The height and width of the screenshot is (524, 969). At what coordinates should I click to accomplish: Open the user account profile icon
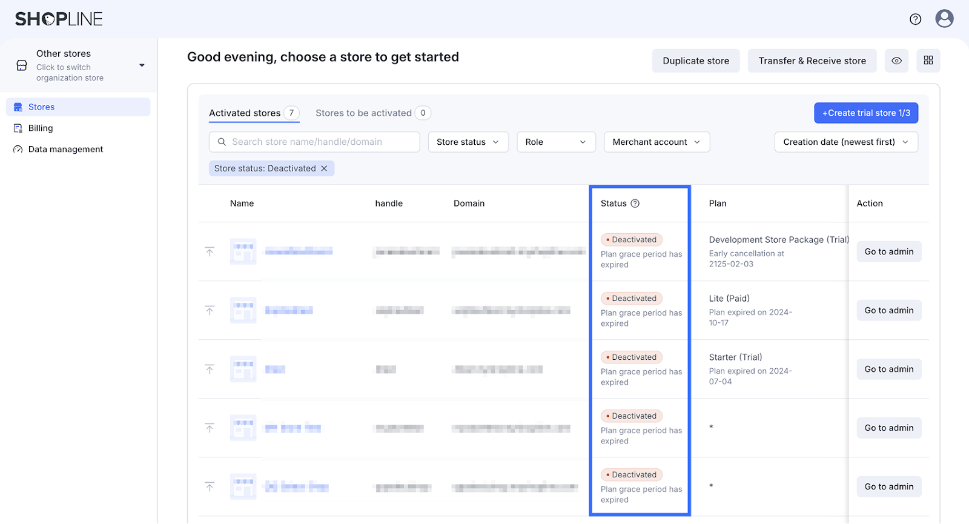pos(944,19)
